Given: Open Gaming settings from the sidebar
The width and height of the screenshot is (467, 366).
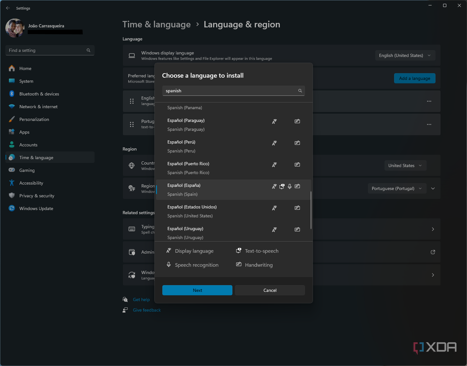Looking at the screenshot, I should tap(27, 170).
